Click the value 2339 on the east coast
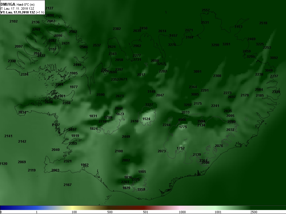The width and height of the screenshot is (286, 214). coord(276,92)
